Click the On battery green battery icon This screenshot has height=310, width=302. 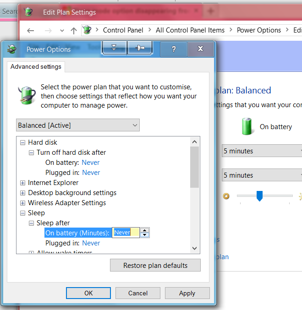247,126
